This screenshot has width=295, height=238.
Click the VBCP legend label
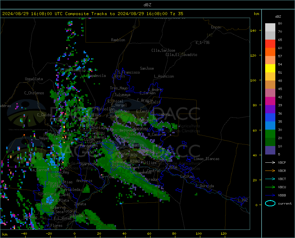coord(282,162)
